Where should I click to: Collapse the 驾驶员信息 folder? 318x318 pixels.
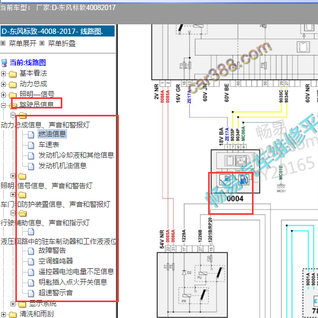3,105
